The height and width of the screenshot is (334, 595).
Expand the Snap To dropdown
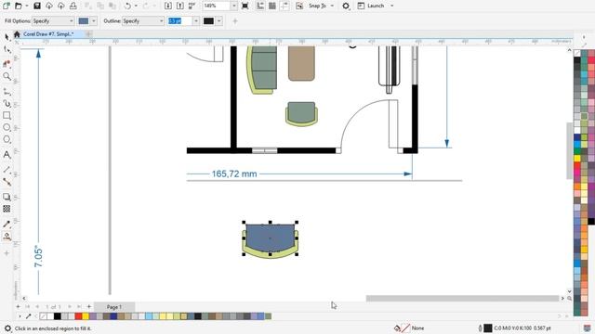[x=333, y=6]
